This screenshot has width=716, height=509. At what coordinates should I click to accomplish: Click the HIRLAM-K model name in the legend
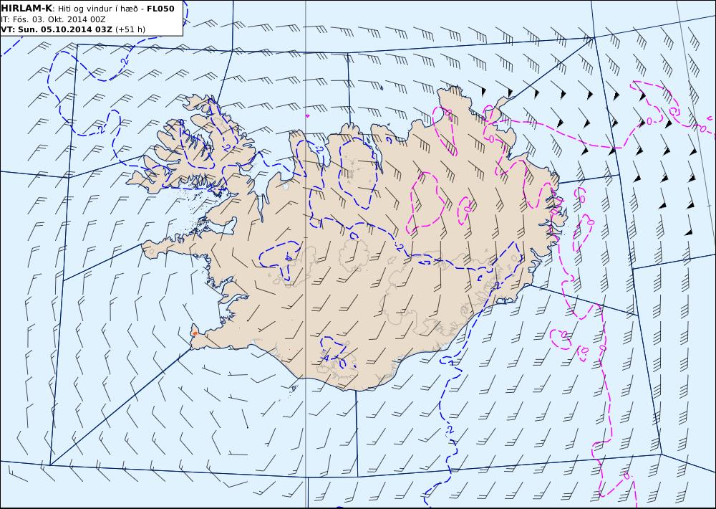pos(26,8)
